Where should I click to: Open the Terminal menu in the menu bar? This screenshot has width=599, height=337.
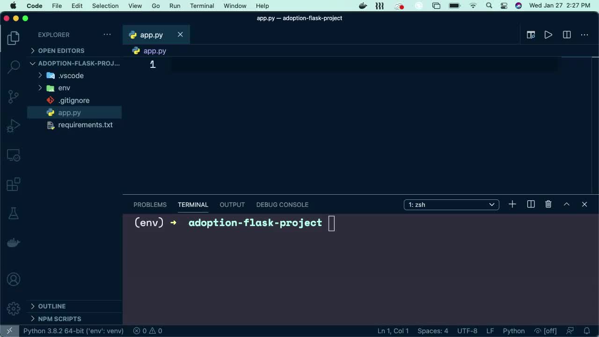(x=202, y=6)
